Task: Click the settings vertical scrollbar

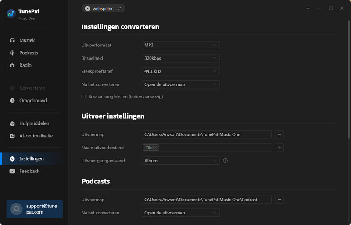Action: coord(348,79)
